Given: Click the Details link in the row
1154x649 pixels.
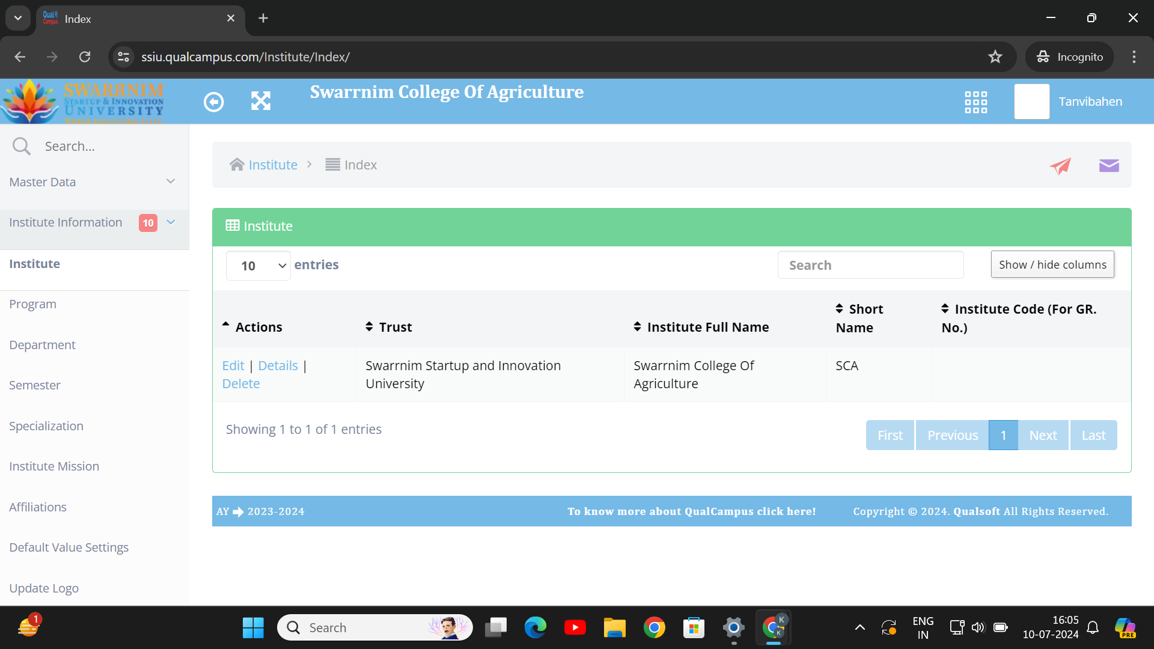Looking at the screenshot, I should [278, 365].
